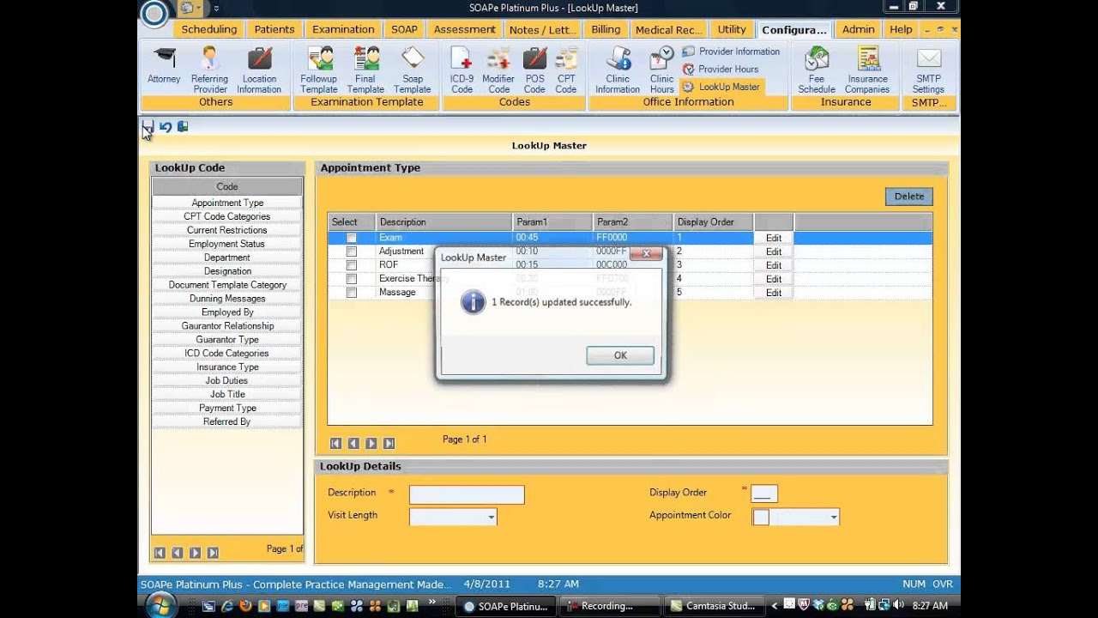
Task: Select Referred By in LookUp Code list
Action: pyautogui.click(x=227, y=422)
